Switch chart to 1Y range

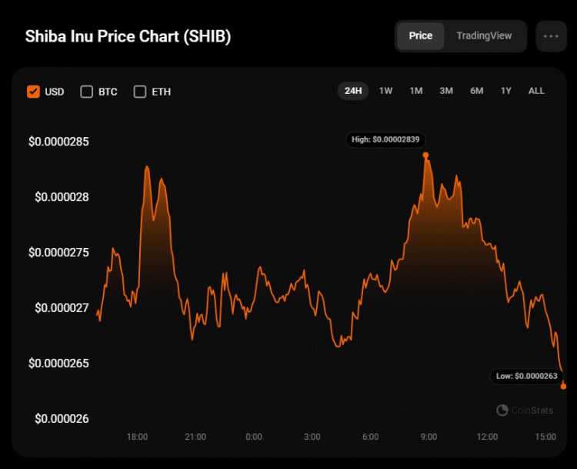(x=506, y=91)
